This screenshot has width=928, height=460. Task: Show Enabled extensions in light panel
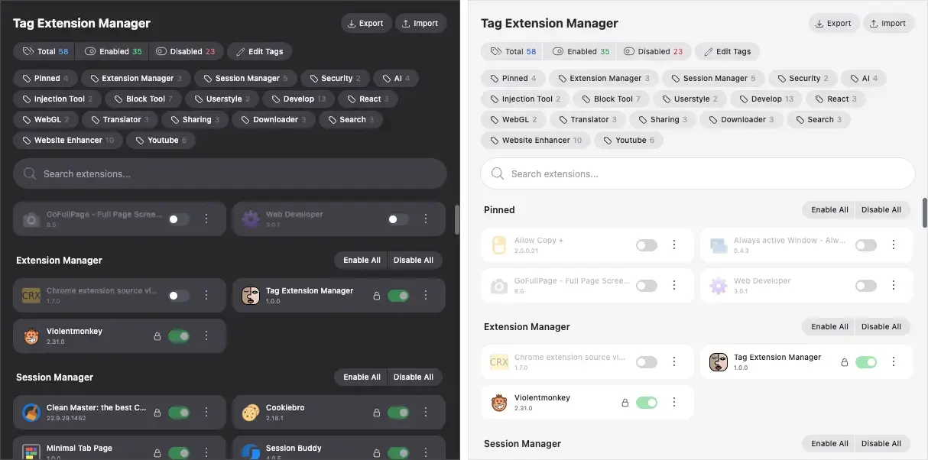582,52
